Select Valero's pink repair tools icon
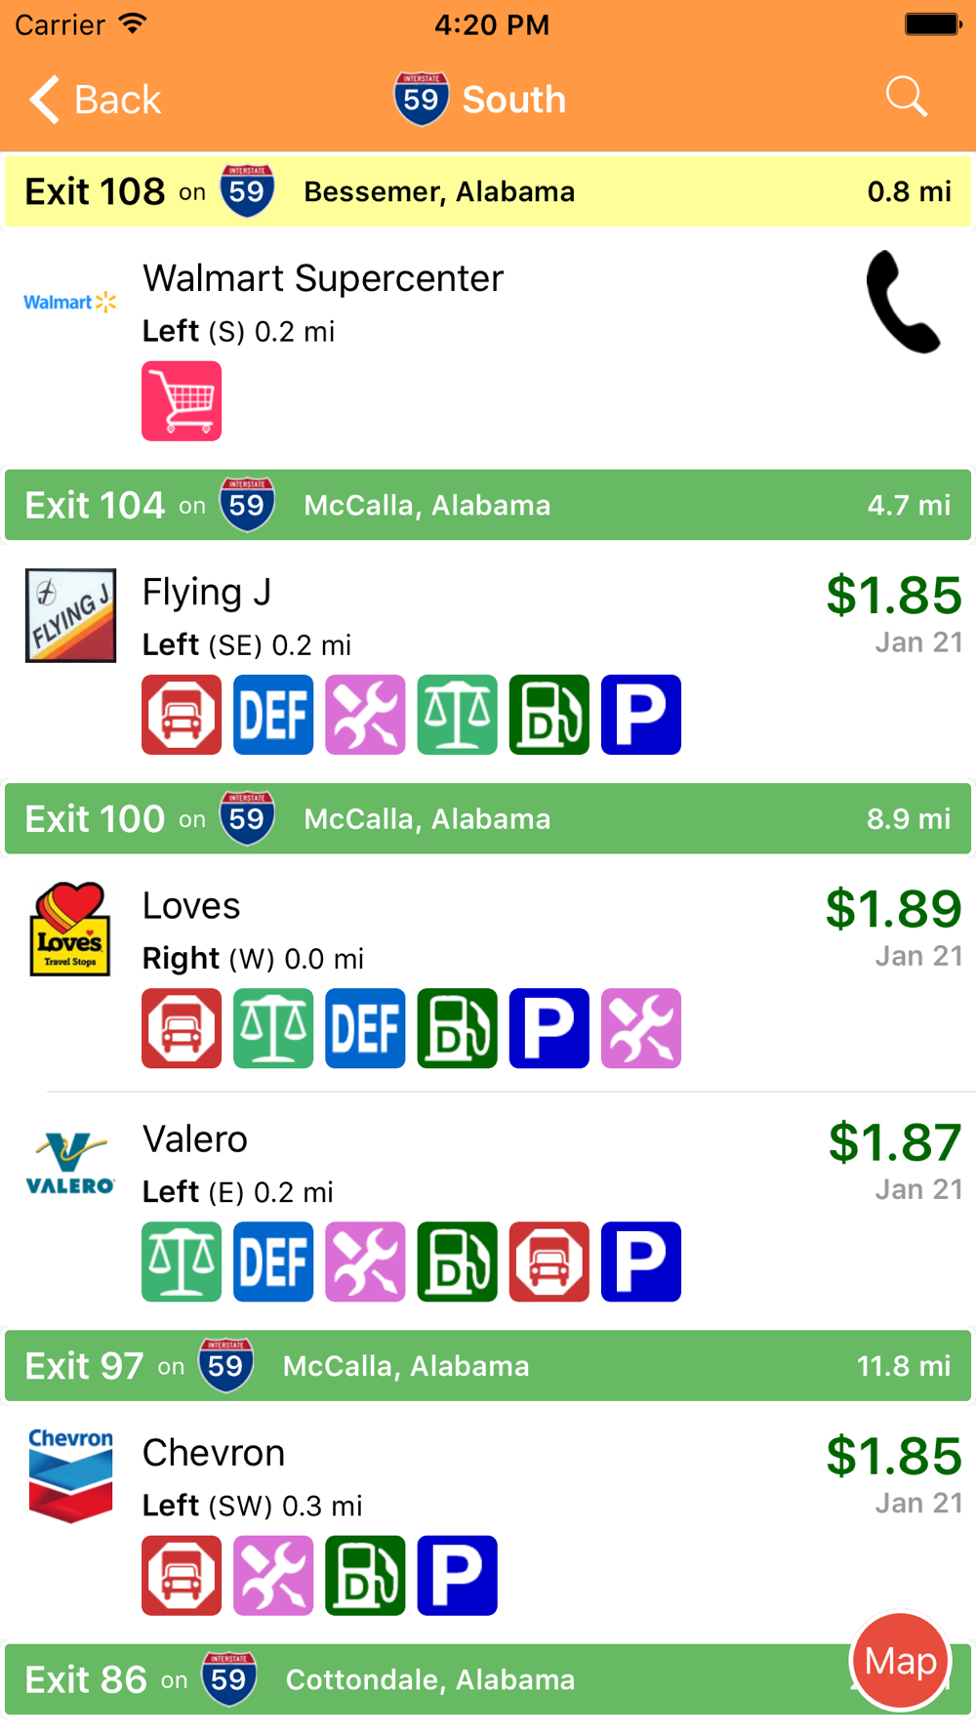The height and width of the screenshot is (1736, 976). pos(365,1261)
